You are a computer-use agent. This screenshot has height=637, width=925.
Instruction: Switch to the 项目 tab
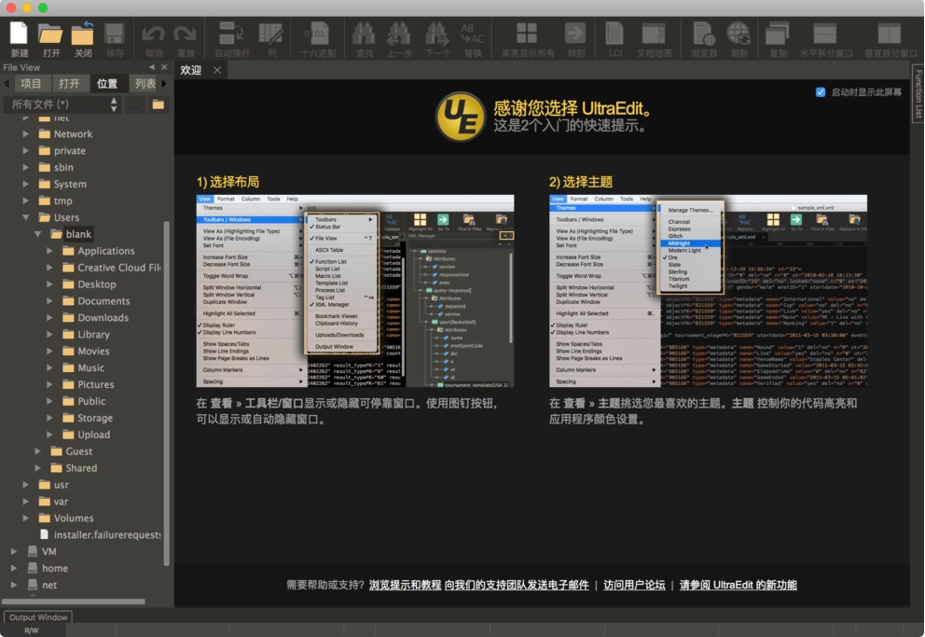pos(31,83)
